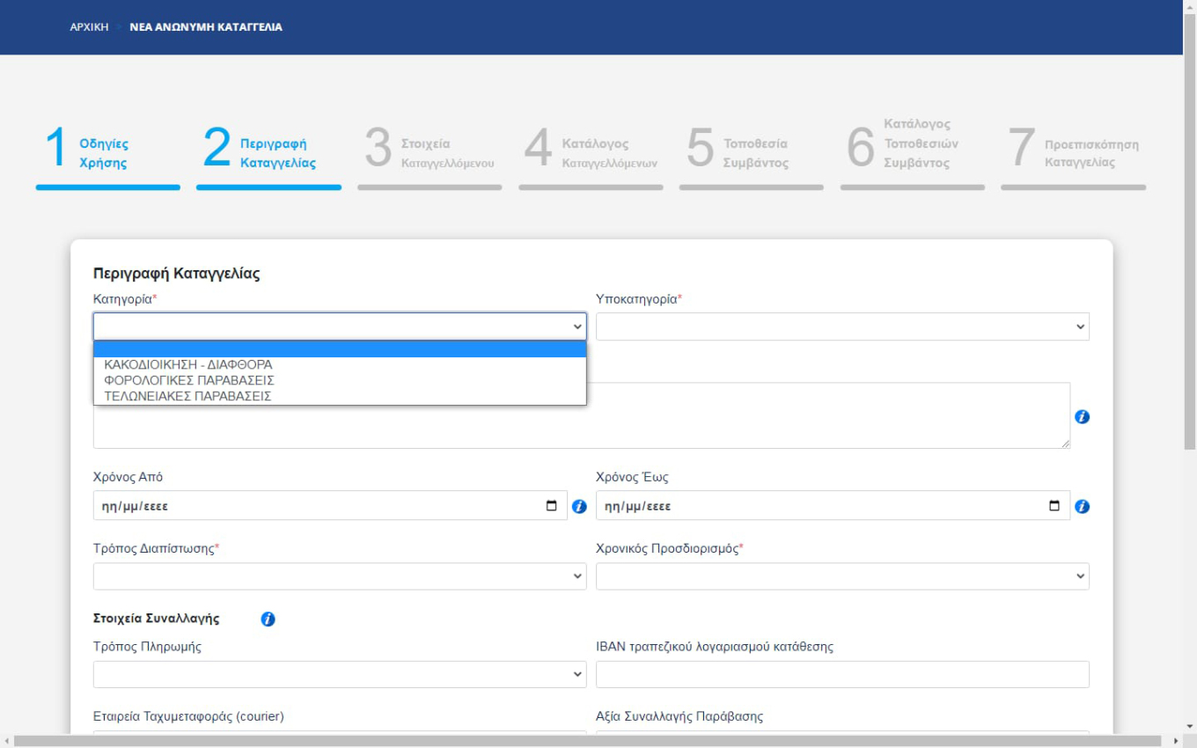Expand the Τρόπος Πληρωμής dropdown

tap(340, 675)
